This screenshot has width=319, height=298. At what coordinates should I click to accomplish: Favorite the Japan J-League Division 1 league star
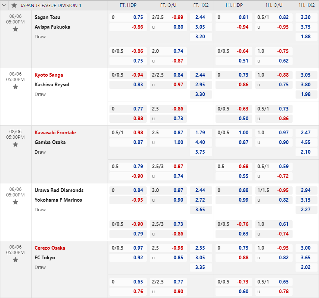tap(14, 5)
